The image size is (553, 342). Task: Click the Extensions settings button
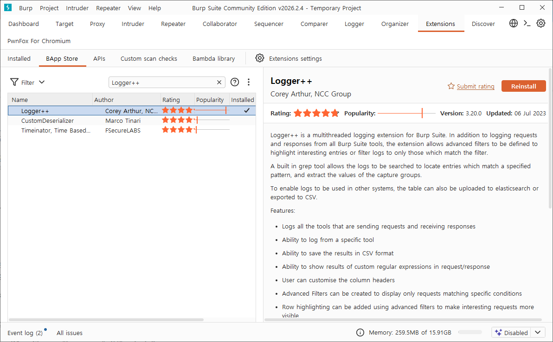pyautogui.click(x=289, y=58)
